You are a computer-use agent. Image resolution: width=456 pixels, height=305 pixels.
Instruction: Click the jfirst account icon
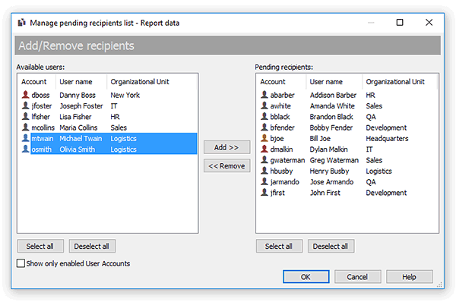(264, 193)
